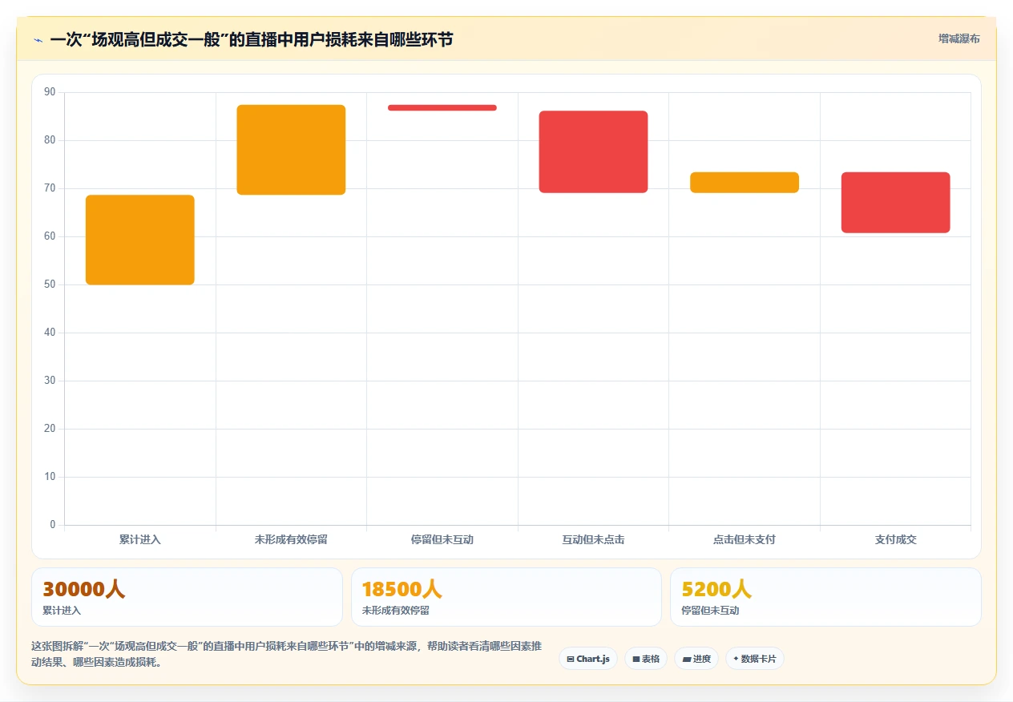Click the small orange 点击但未支付 bar
This screenshot has width=1013, height=702.
[745, 182]
